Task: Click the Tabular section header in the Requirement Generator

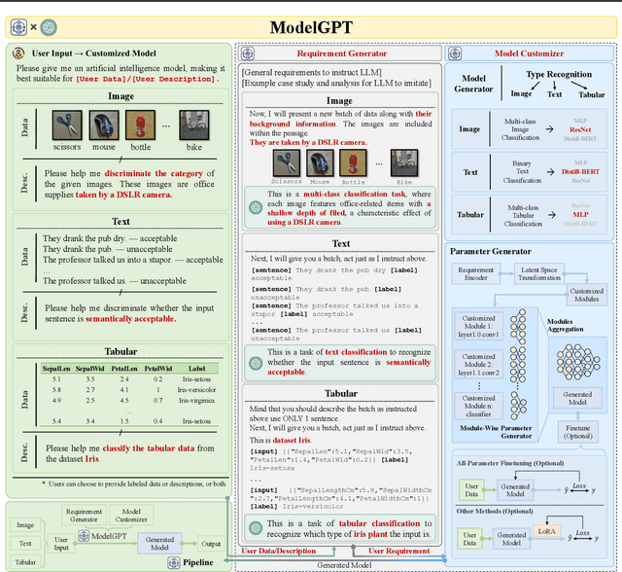Action: 339,393
